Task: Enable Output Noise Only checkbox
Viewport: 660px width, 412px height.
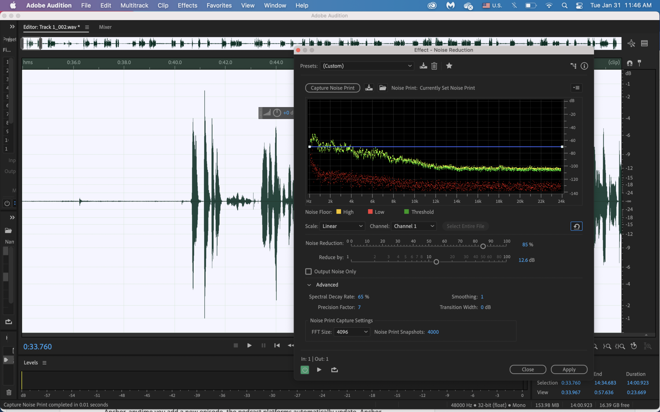Action: pos(308,271)
